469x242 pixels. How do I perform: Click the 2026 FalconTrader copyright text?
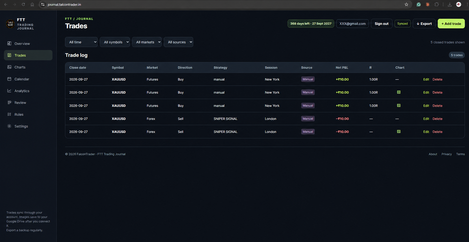(x=95, y=154)
